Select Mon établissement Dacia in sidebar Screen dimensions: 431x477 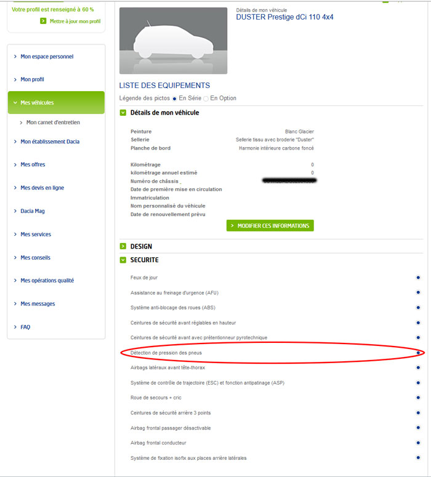click(x=50, y=142)
